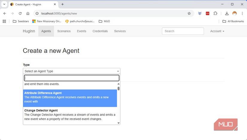
Task: Open the tab search chevron
Action: click(4, 4)
